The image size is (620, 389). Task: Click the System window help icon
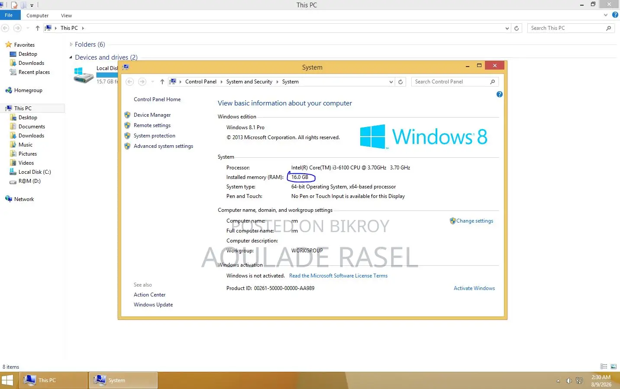tap(499, 94)
